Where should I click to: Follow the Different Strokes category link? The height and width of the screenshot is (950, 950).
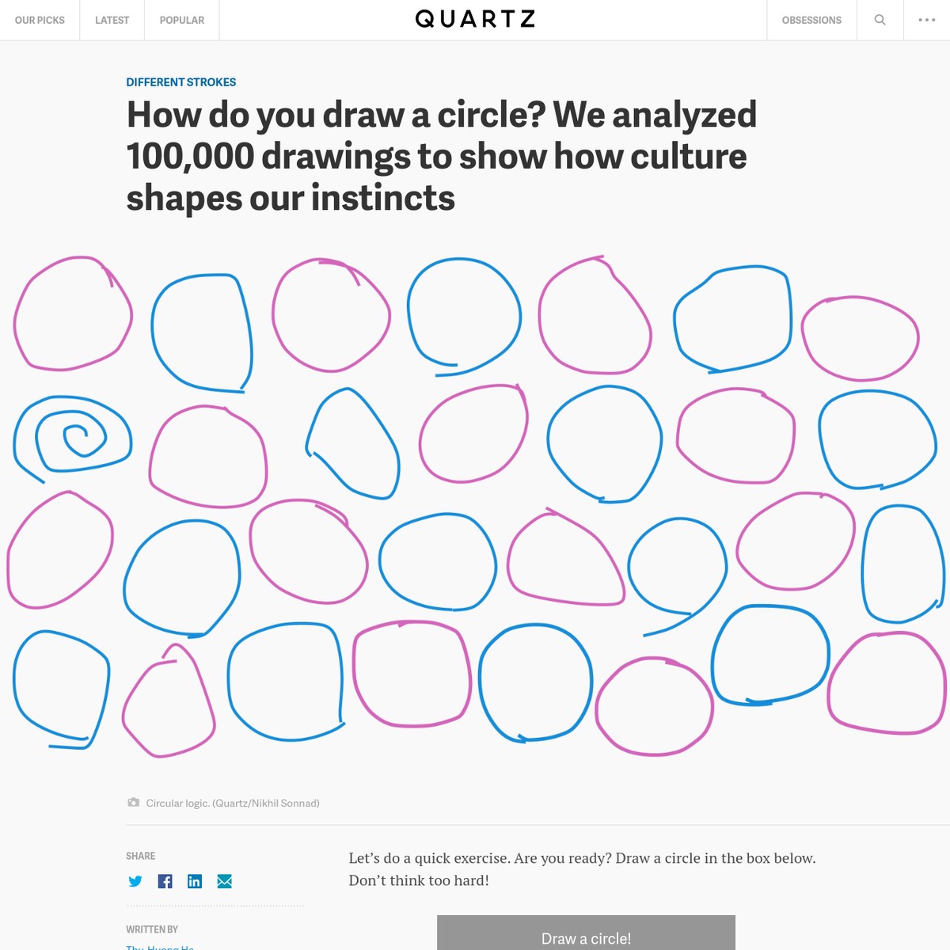[x=181, y=82]
